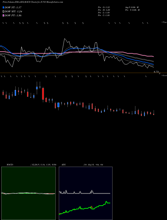Select the 'DOW PT: 1.36' legend text
The height and width of the screenshot is (220, 167).
click(x=13, y=15)
